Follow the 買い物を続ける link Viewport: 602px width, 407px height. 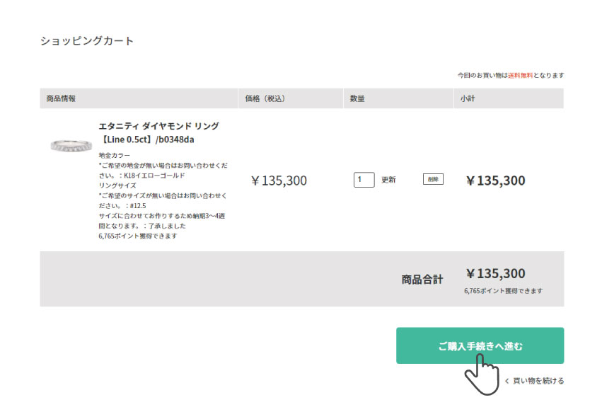(538, 381)
